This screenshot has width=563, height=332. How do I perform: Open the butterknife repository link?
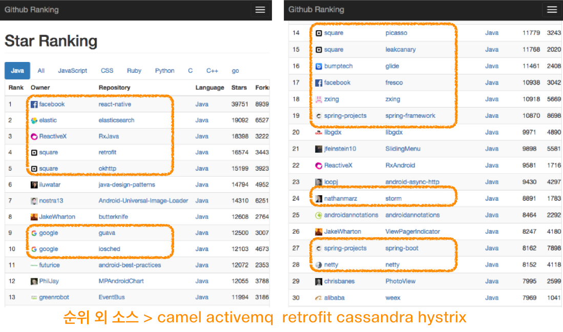tap(113, 217)
